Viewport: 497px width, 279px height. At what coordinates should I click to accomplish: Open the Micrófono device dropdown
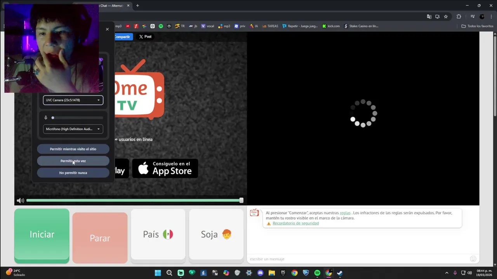coord(73,129)
